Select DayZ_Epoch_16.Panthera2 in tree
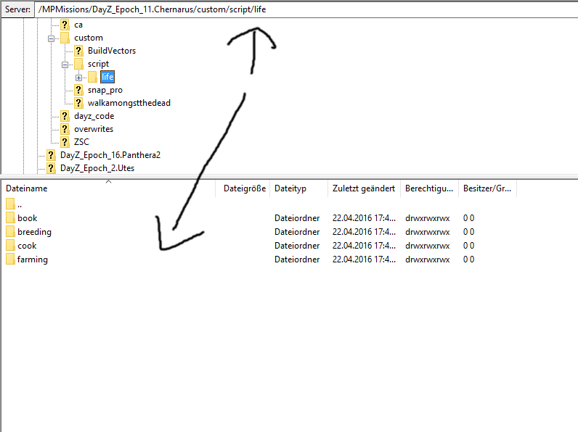The width and height of the screenshot is (578, 432). pos(110,155)
